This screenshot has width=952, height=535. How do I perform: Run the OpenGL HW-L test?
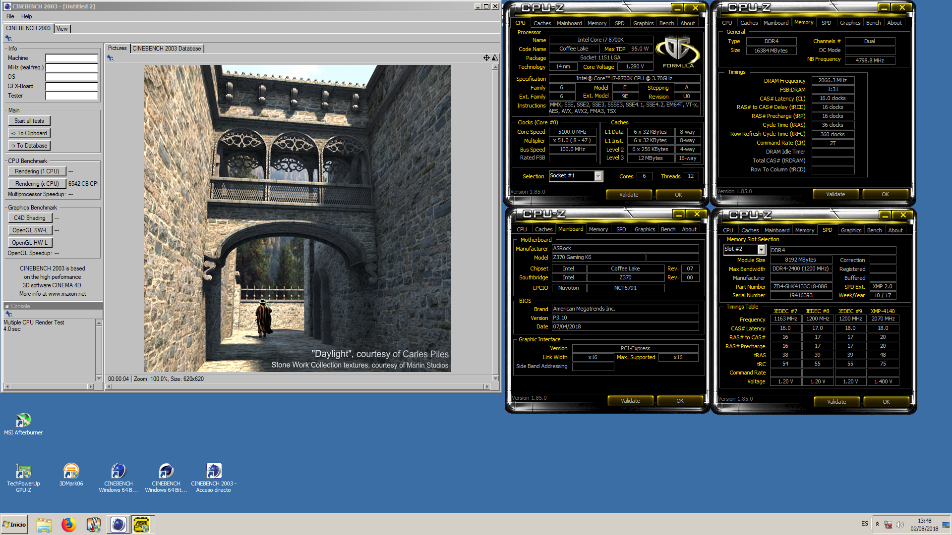30,243
